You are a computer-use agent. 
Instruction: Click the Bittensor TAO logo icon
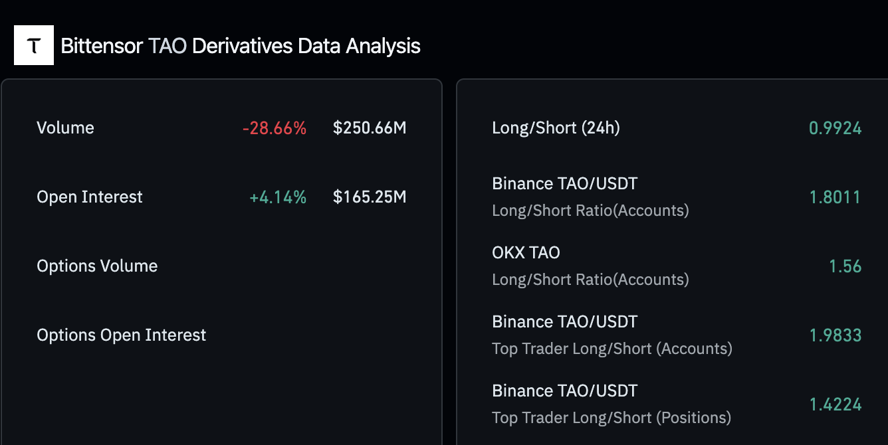coord(34,46)
